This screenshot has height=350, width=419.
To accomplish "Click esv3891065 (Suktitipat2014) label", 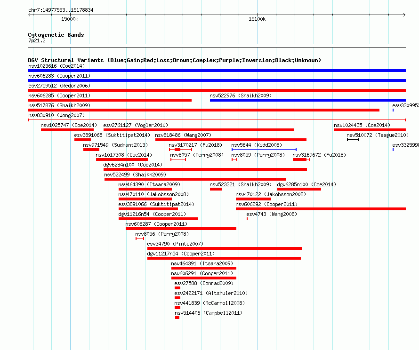I will point(112,135).
